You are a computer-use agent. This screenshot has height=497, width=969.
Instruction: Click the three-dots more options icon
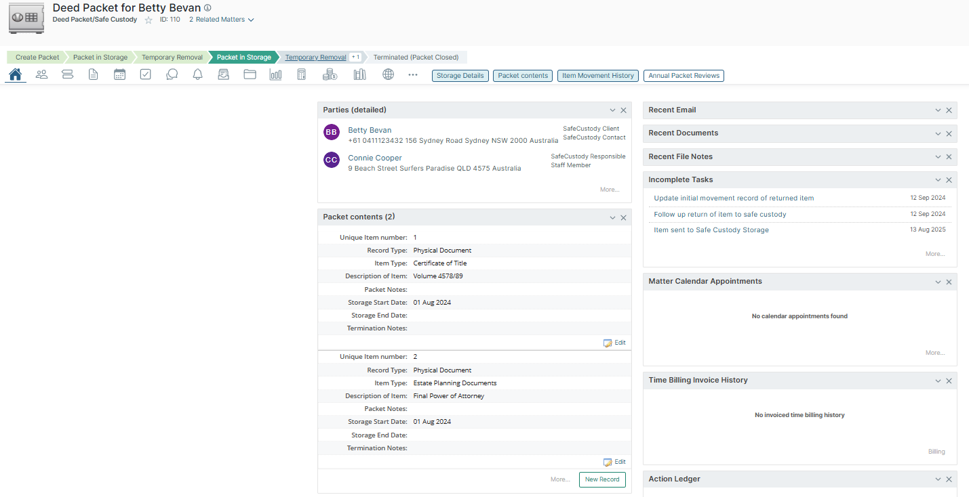413,74
